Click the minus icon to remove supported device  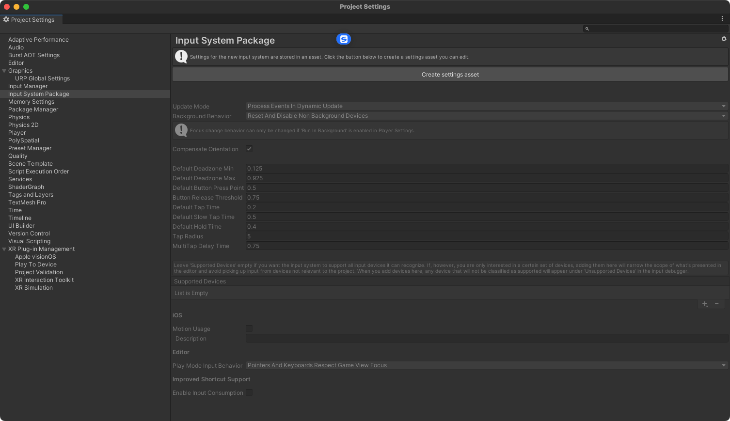coord(717,304)
